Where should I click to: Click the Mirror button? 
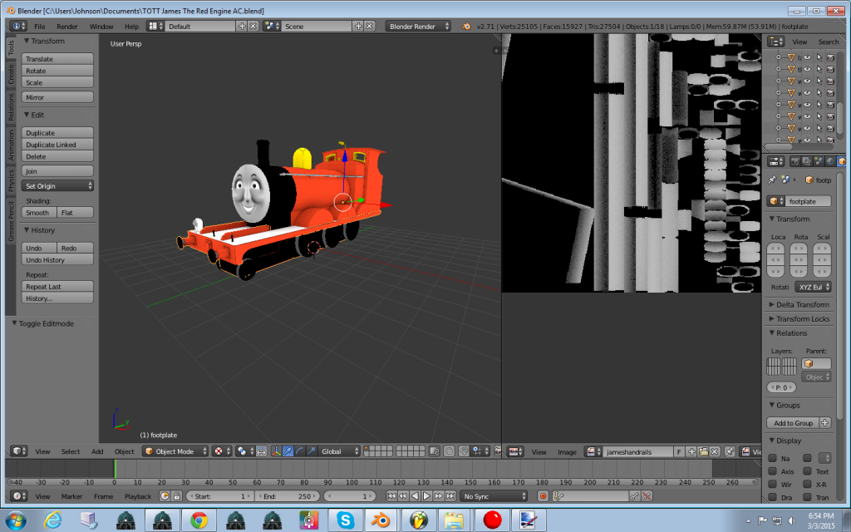[57, 97]
